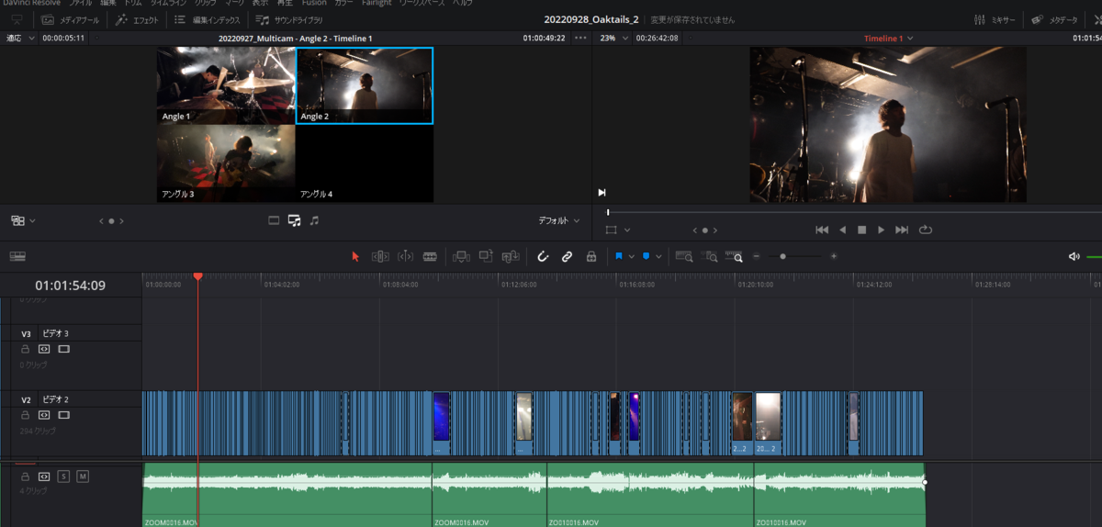Image resolution: width=1102 pixels, height=527 pixels.
Task: Lock the V3 ビデオ 3 track
Action: coord(26,349)
